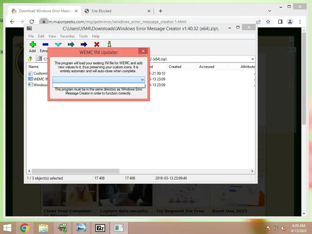The width and height of the screenshot is (312, 234).
Task: Open File Explorer from the taskbar
Action: click(x=43, y=228)
